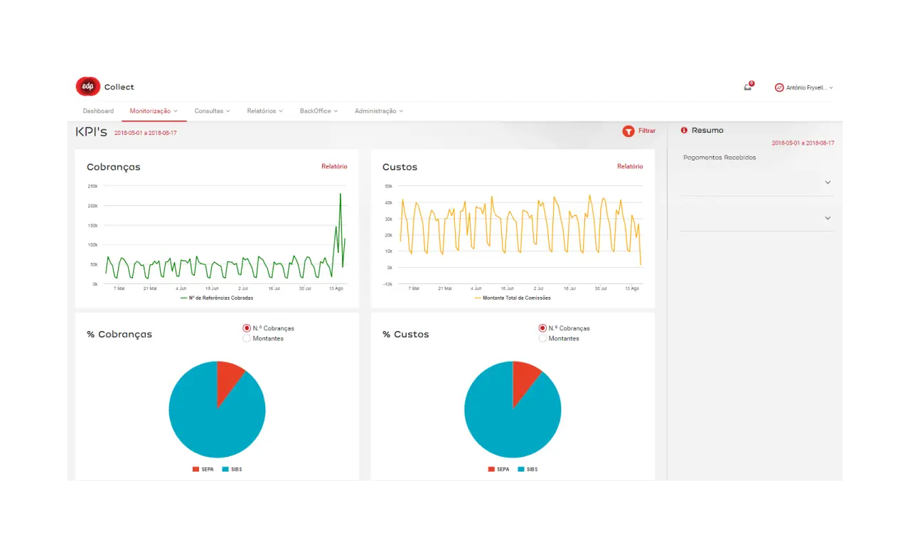Expand the first Resumo section

click(828, 183)
